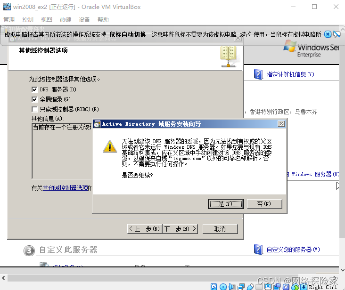Viewport: 345px width, 290px height.
Task: Click the vertical scrollbar down arrow
Action: click(x=342, y=270)
